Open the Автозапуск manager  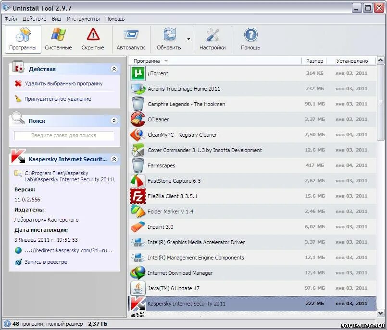point(130,38)
